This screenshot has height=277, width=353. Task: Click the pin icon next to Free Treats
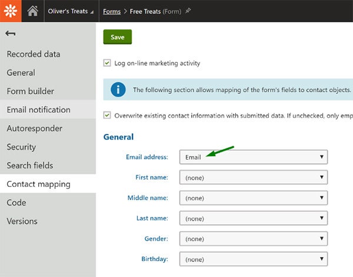click(188, 11)
